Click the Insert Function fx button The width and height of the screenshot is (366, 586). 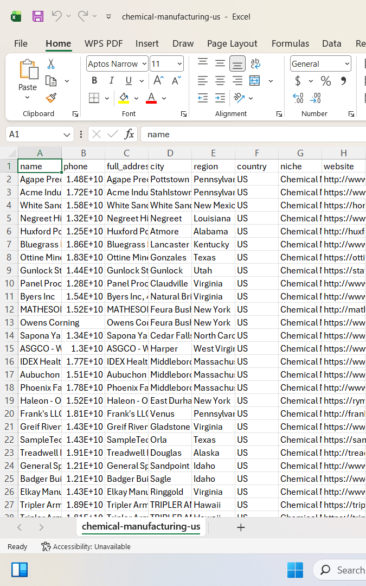[129, 134]
